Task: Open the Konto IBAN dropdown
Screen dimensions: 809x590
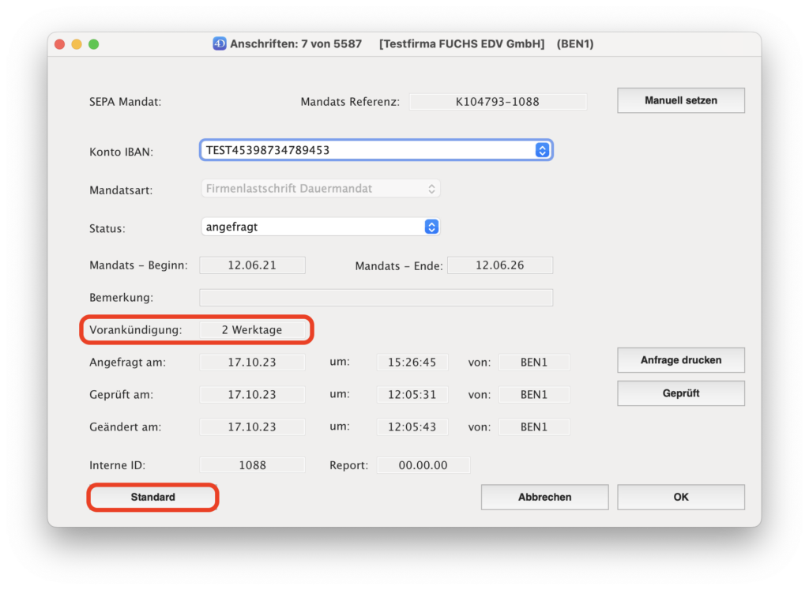Action: (376, 150)
